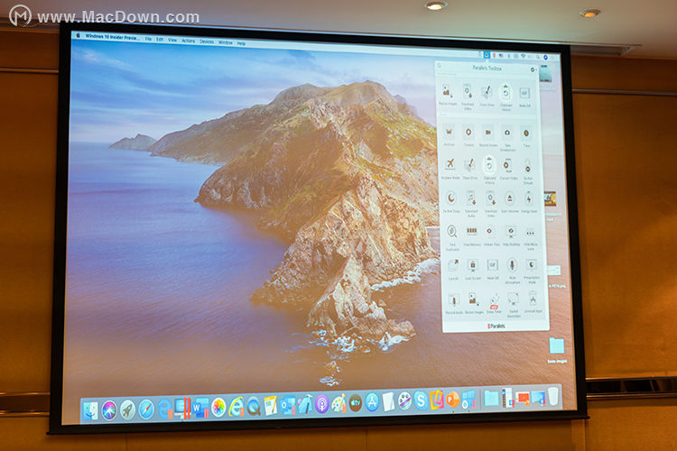Open QuickTime Player in the Dock
Viewport: 677px width, 451px height.
254,407
